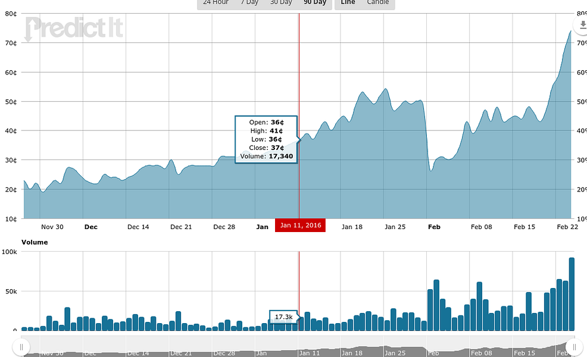Click the price peak near Feb 22
Viewport: 587px width, 357px height.
click(x=570, y=31)
